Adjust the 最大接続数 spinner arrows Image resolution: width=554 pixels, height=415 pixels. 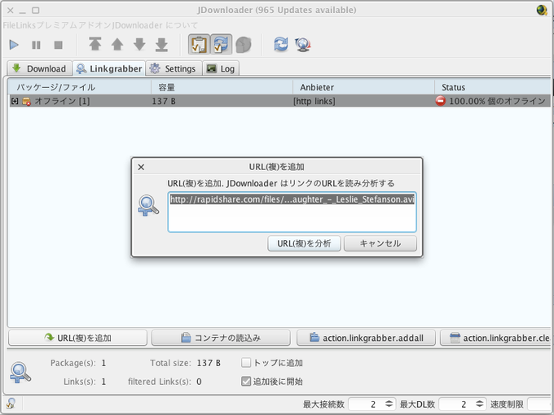pyautogui.click(x=389, y=404)
